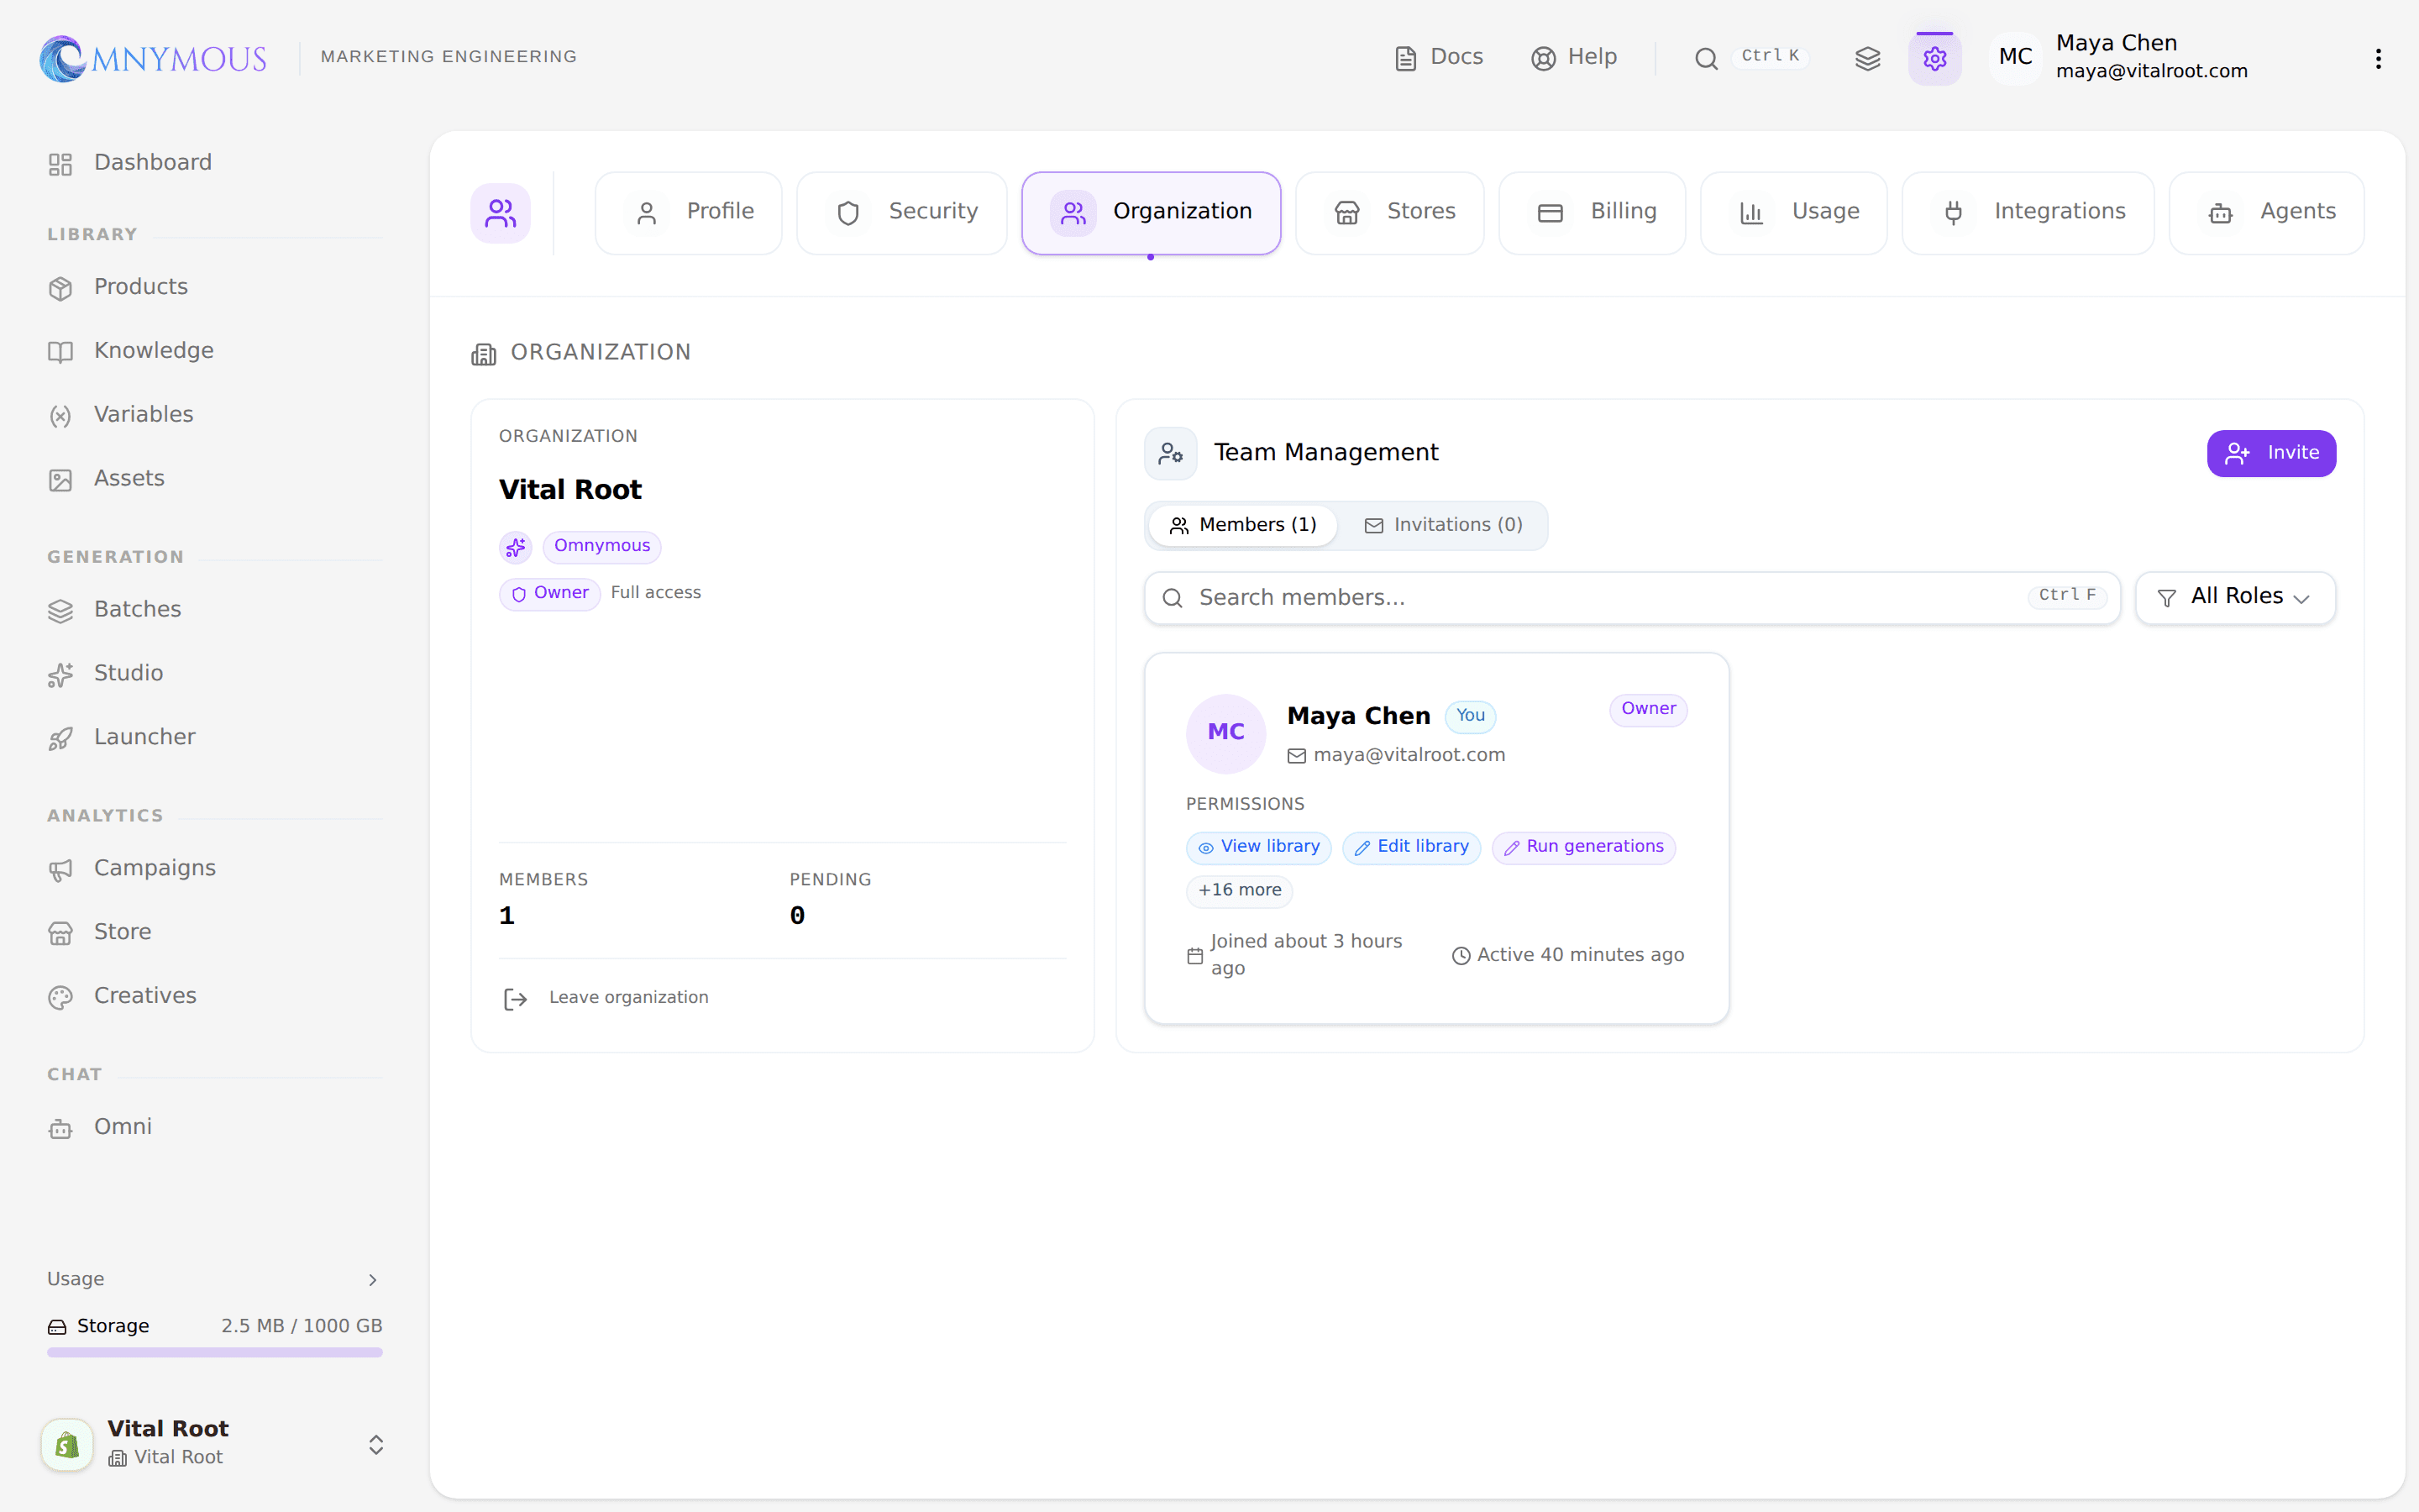This screenshot has height=1512, width=2419.
Task: Click the Shopify store icon
Action: [x=67, y=1444]
